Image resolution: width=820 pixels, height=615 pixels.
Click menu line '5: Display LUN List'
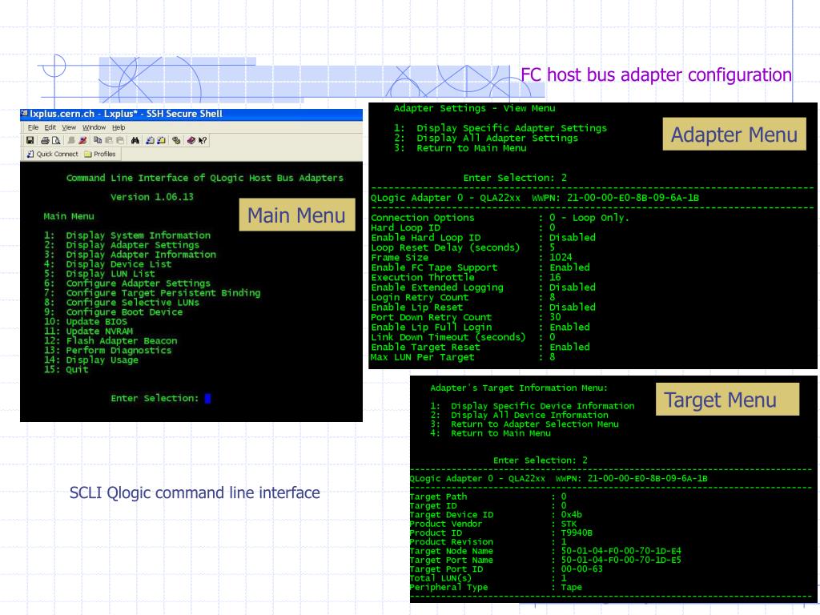99,274
